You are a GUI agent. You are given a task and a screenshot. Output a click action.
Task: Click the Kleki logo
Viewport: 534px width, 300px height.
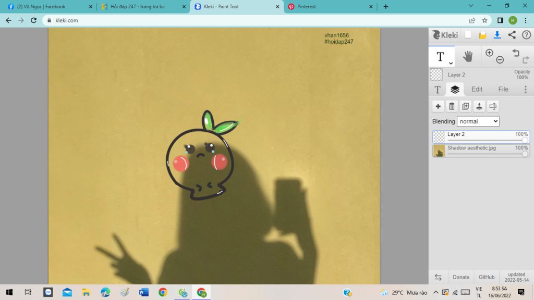(445, 35)
